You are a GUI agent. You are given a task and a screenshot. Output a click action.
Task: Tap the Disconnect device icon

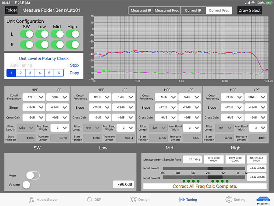pyautogui.click(x=263, y=199)
